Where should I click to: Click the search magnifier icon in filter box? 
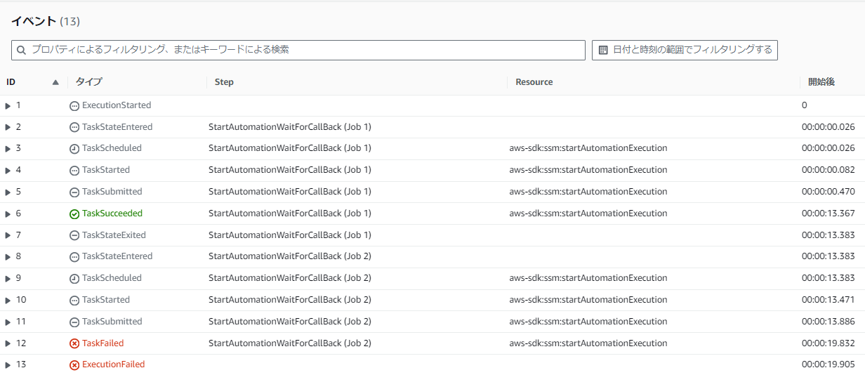(21, 50)
